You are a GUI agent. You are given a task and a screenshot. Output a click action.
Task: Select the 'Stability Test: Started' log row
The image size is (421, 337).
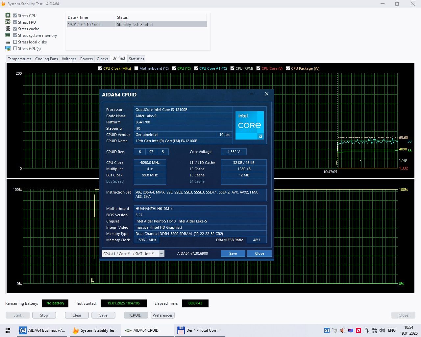pos(137,24)
